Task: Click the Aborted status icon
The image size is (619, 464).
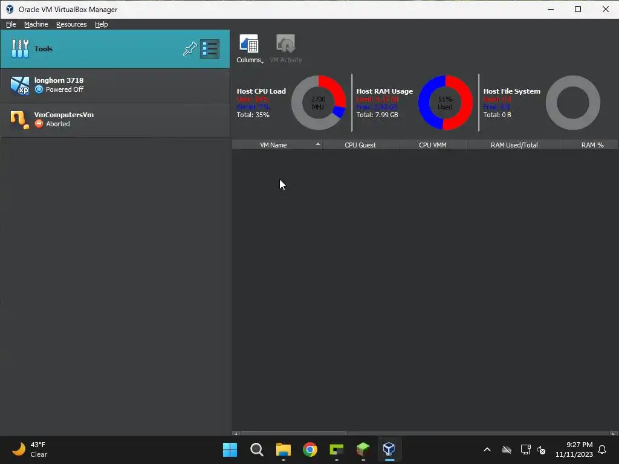Action: coord(39,124)
